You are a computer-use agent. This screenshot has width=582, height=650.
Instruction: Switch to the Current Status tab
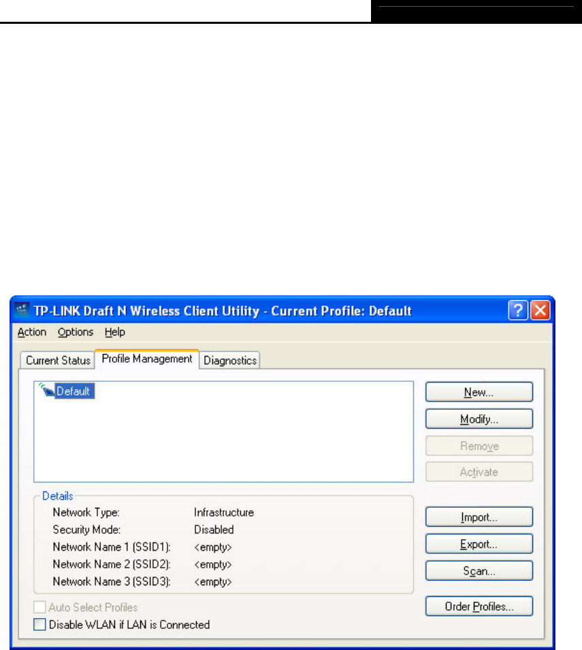pos(58,360)
